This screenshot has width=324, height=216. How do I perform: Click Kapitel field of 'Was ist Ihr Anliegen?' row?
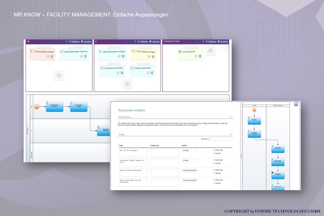190,150
